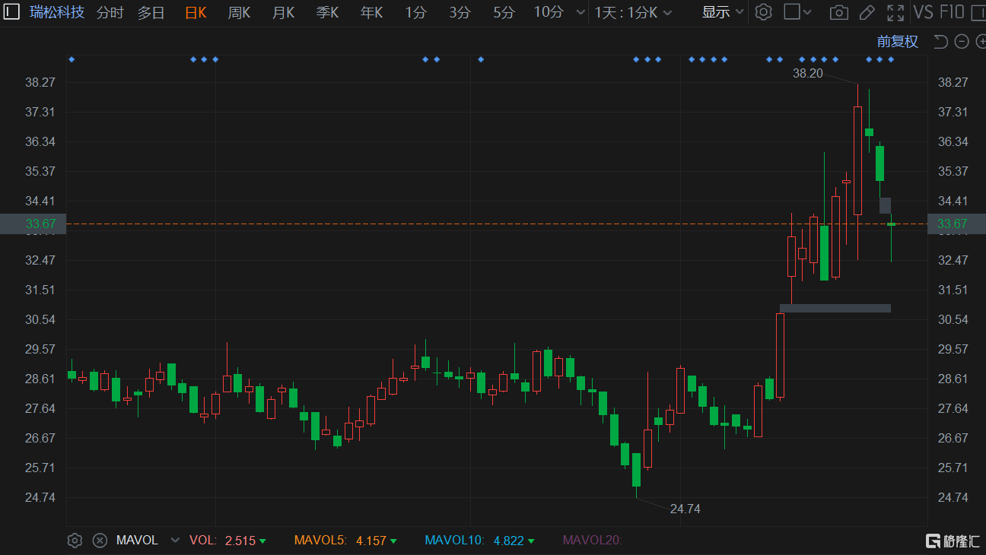
Task: Open the 显示 display dropdown
Action: tap(723, 12)
